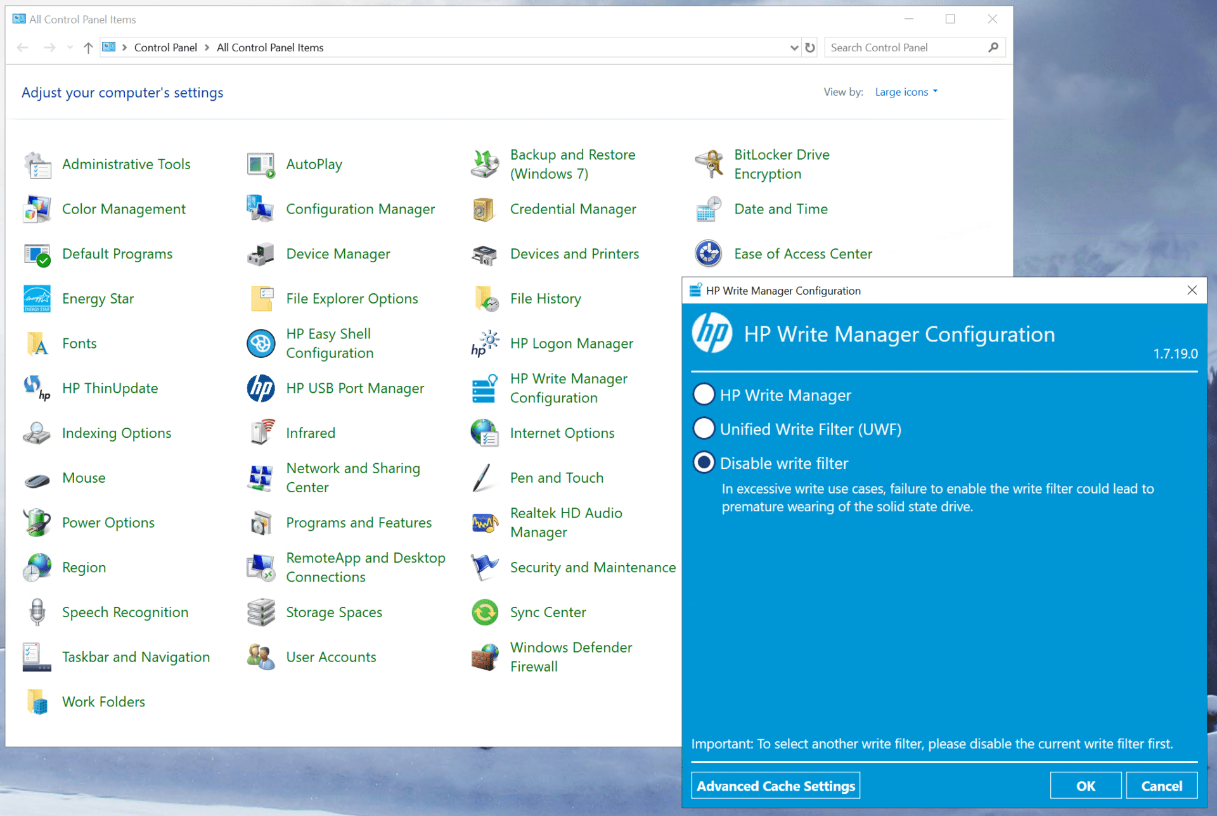
Task: Click the Credential Manager icon
Action: [x=485, y=210]
